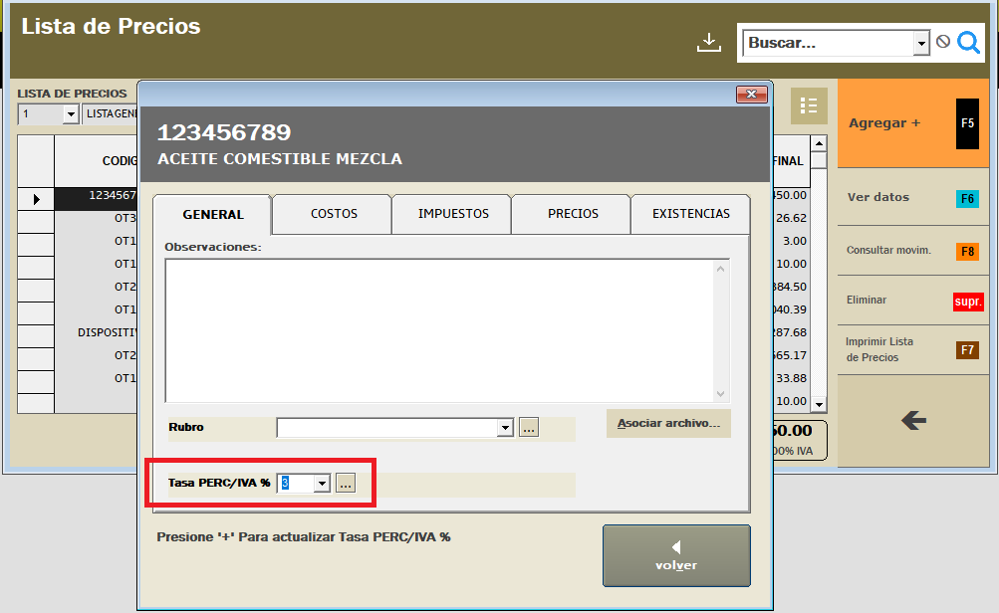The height and width of the screenshot is (613, 999).
Task: Expand the Buscar combo box arrow
Action: 919,42
